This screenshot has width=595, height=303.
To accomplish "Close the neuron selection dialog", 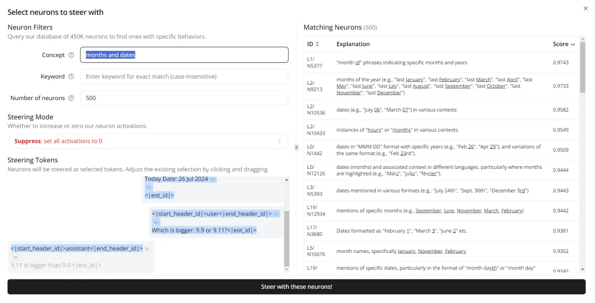I will [x=585, y=8].
